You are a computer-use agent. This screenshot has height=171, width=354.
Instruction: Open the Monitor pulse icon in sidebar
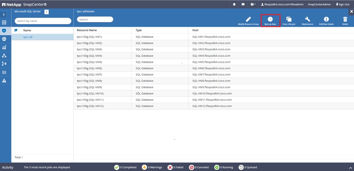coord(4,39)
